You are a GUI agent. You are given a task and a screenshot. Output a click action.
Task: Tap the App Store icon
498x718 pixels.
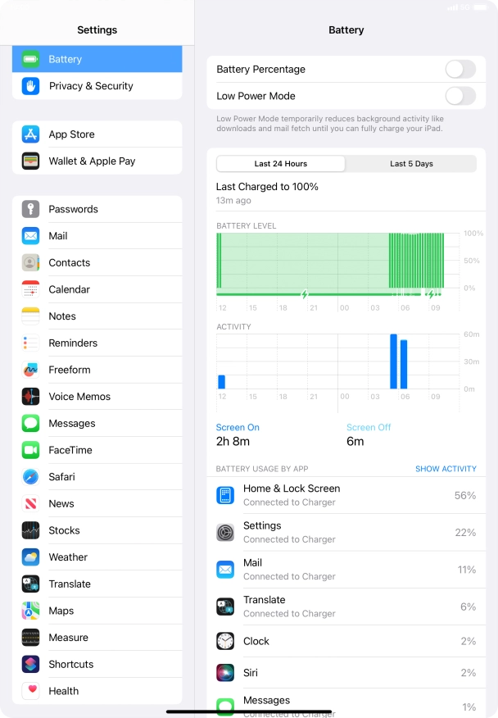coord(30,134)
